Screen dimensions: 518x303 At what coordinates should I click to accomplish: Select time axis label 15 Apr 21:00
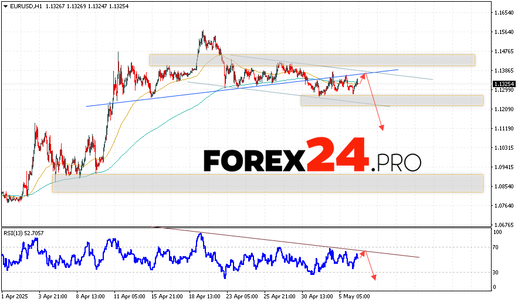point(167,297)
